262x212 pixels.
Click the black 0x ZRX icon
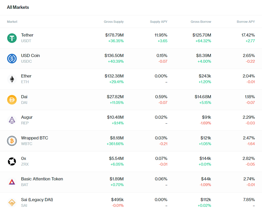pyautogui.click(x=12, y=161)
